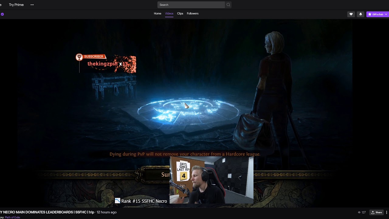Focus the Search input field

pos(191,5)
